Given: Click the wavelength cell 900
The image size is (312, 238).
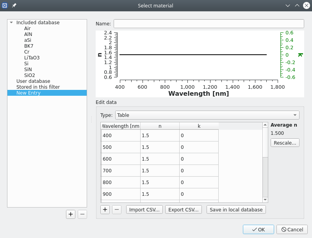Looking at the screenshot, I should (x=121, y=194).
